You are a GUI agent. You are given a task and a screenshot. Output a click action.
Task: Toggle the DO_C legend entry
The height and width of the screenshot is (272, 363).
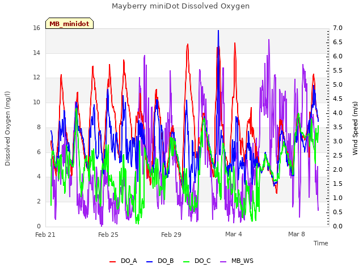coord(197,261)
